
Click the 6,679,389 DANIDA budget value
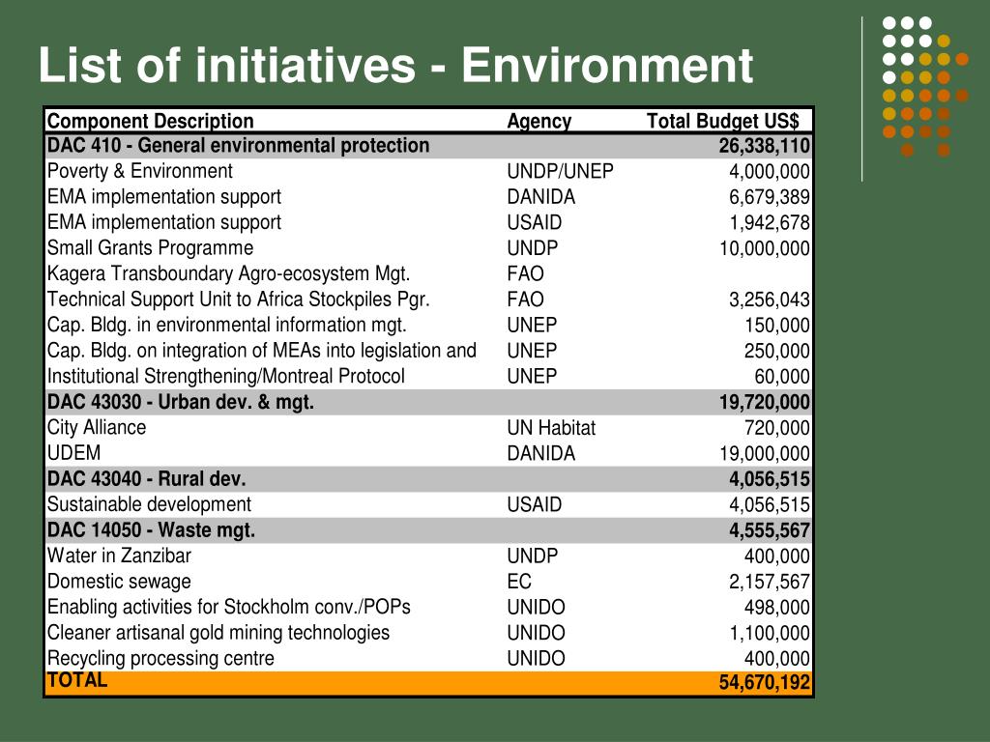coord(769,197)
